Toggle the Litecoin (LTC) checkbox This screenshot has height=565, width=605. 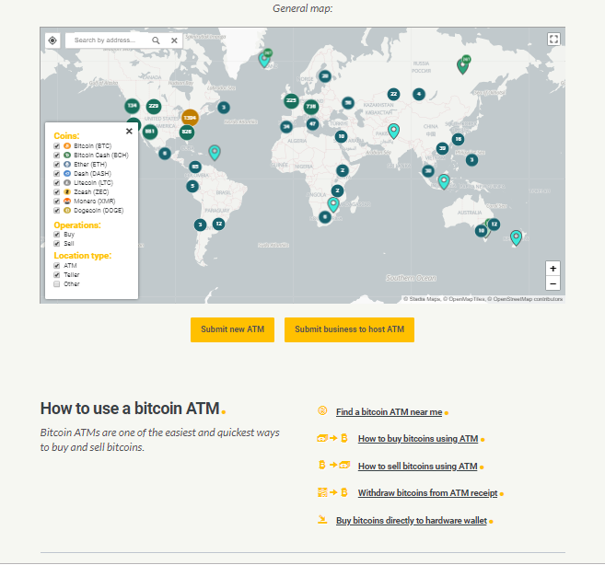[x=57, y=183]
